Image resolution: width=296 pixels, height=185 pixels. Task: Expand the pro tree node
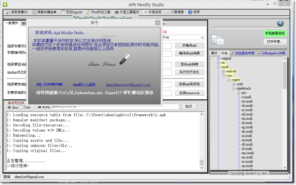239,93
